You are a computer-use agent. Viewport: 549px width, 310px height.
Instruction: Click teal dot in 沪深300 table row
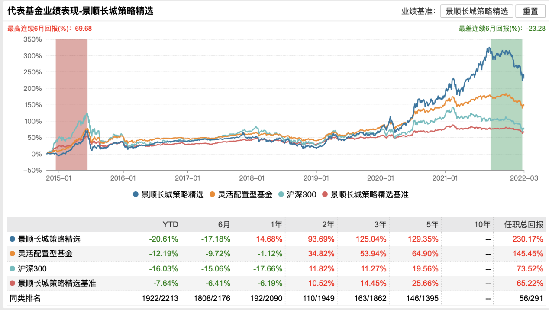pyautogui.click(x=12, y=268)
